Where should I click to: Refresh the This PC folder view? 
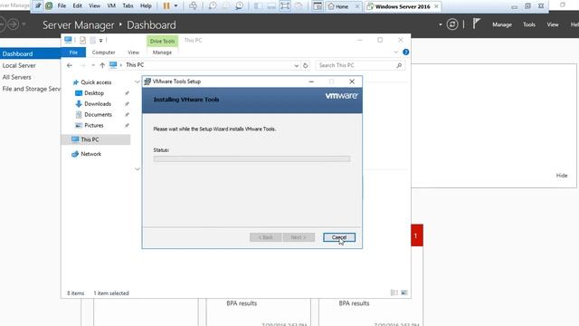(306, 65)
